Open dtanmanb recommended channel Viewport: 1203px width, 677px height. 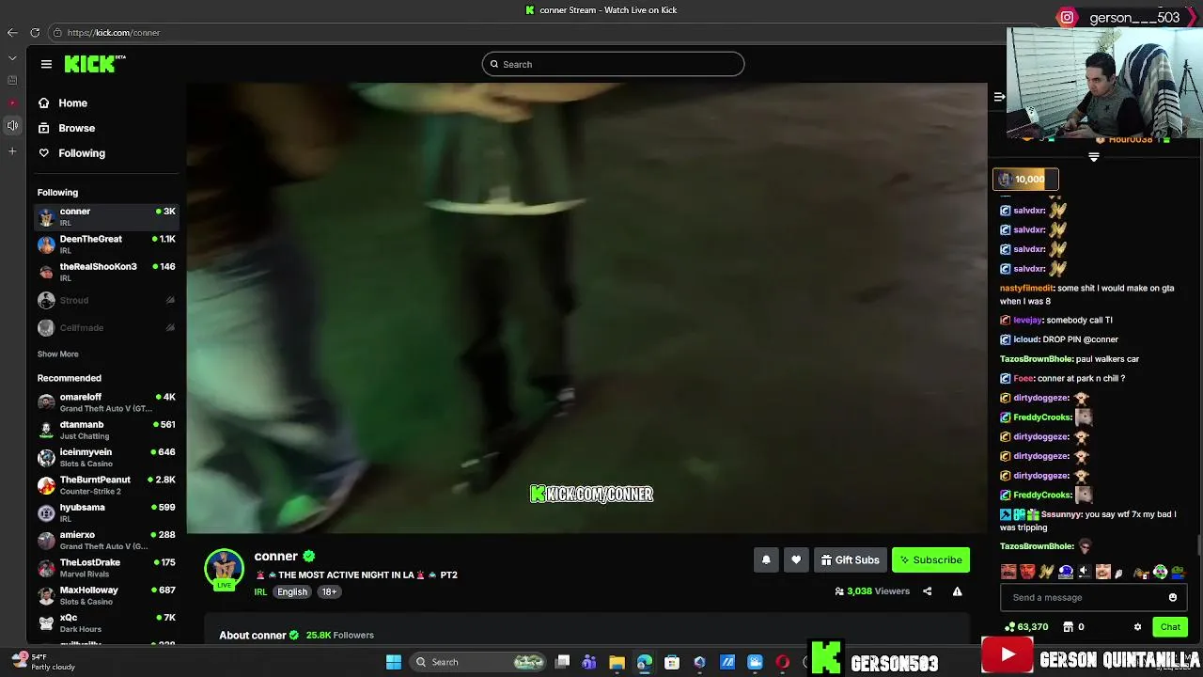[x=106, y=430]
